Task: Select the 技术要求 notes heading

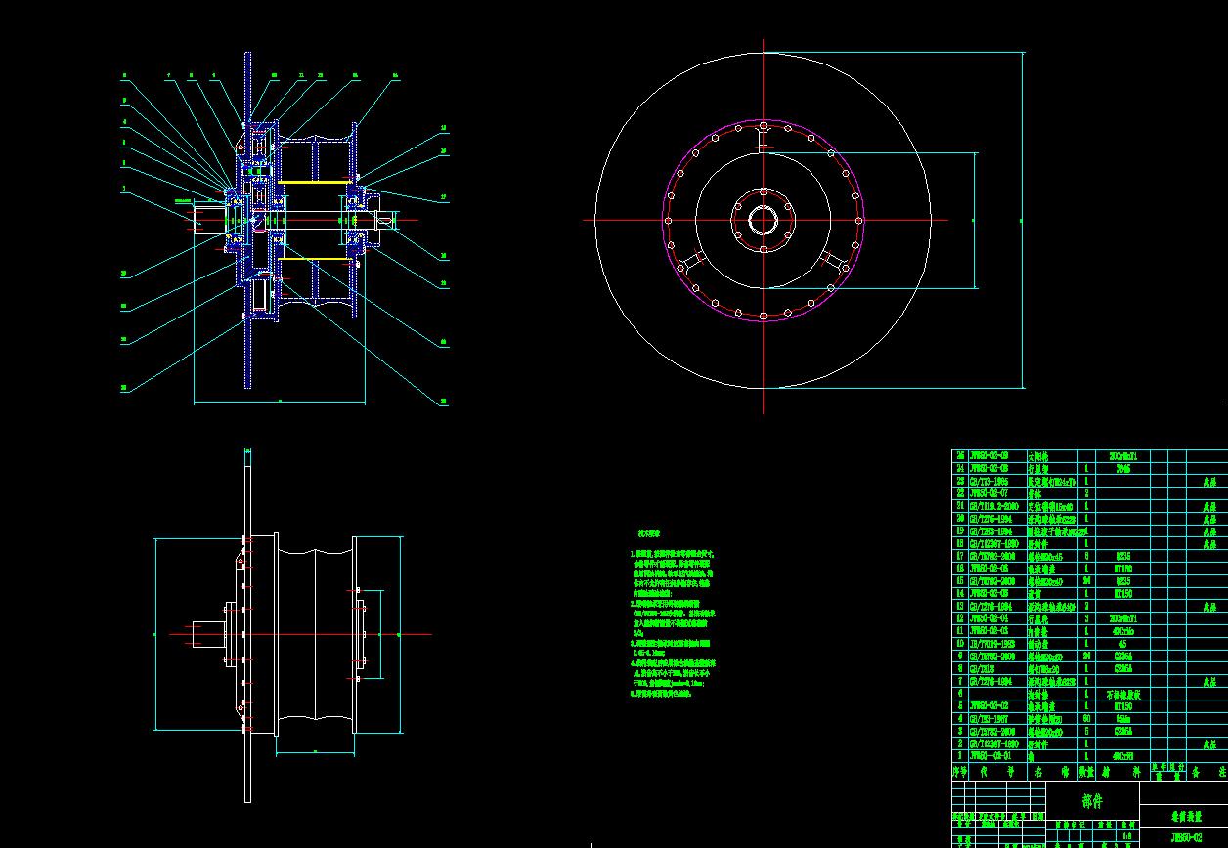Action: click(650, 534)
